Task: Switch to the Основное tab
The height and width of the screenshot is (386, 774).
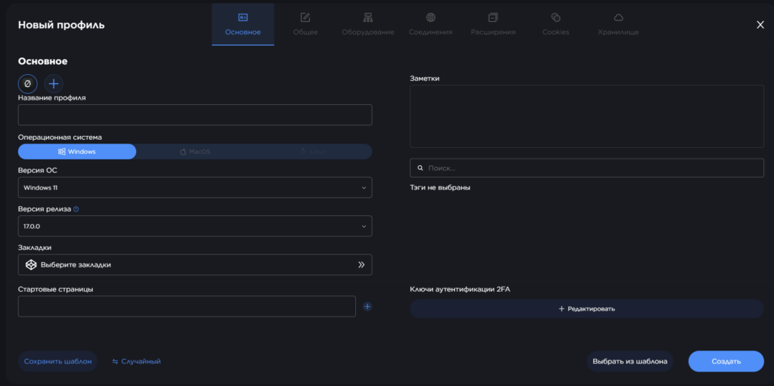Action: pyautogui.click(x=243, y=25)
